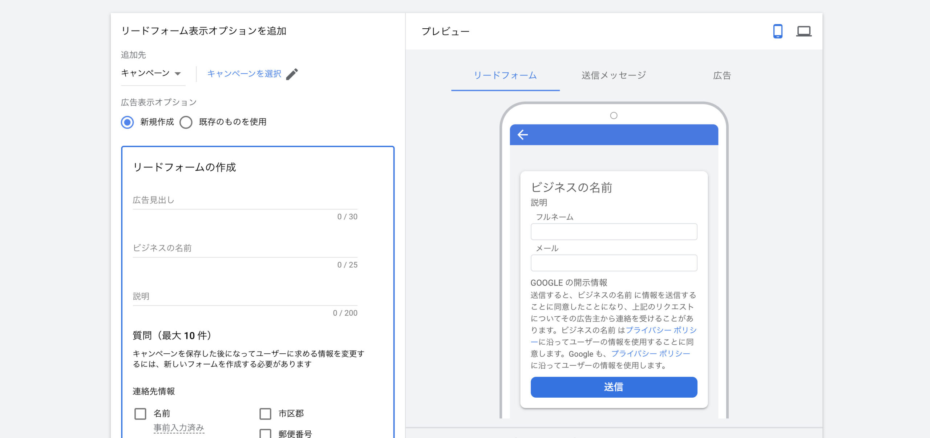Switch preview to desktop laptop icon
The width and height of the screenshot is (930, 438).
804,31
